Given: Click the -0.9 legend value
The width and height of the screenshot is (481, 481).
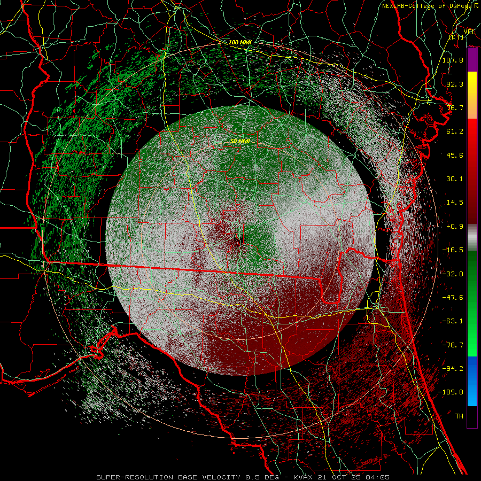Looking at the screenshot, I should (x=455, y=227).
